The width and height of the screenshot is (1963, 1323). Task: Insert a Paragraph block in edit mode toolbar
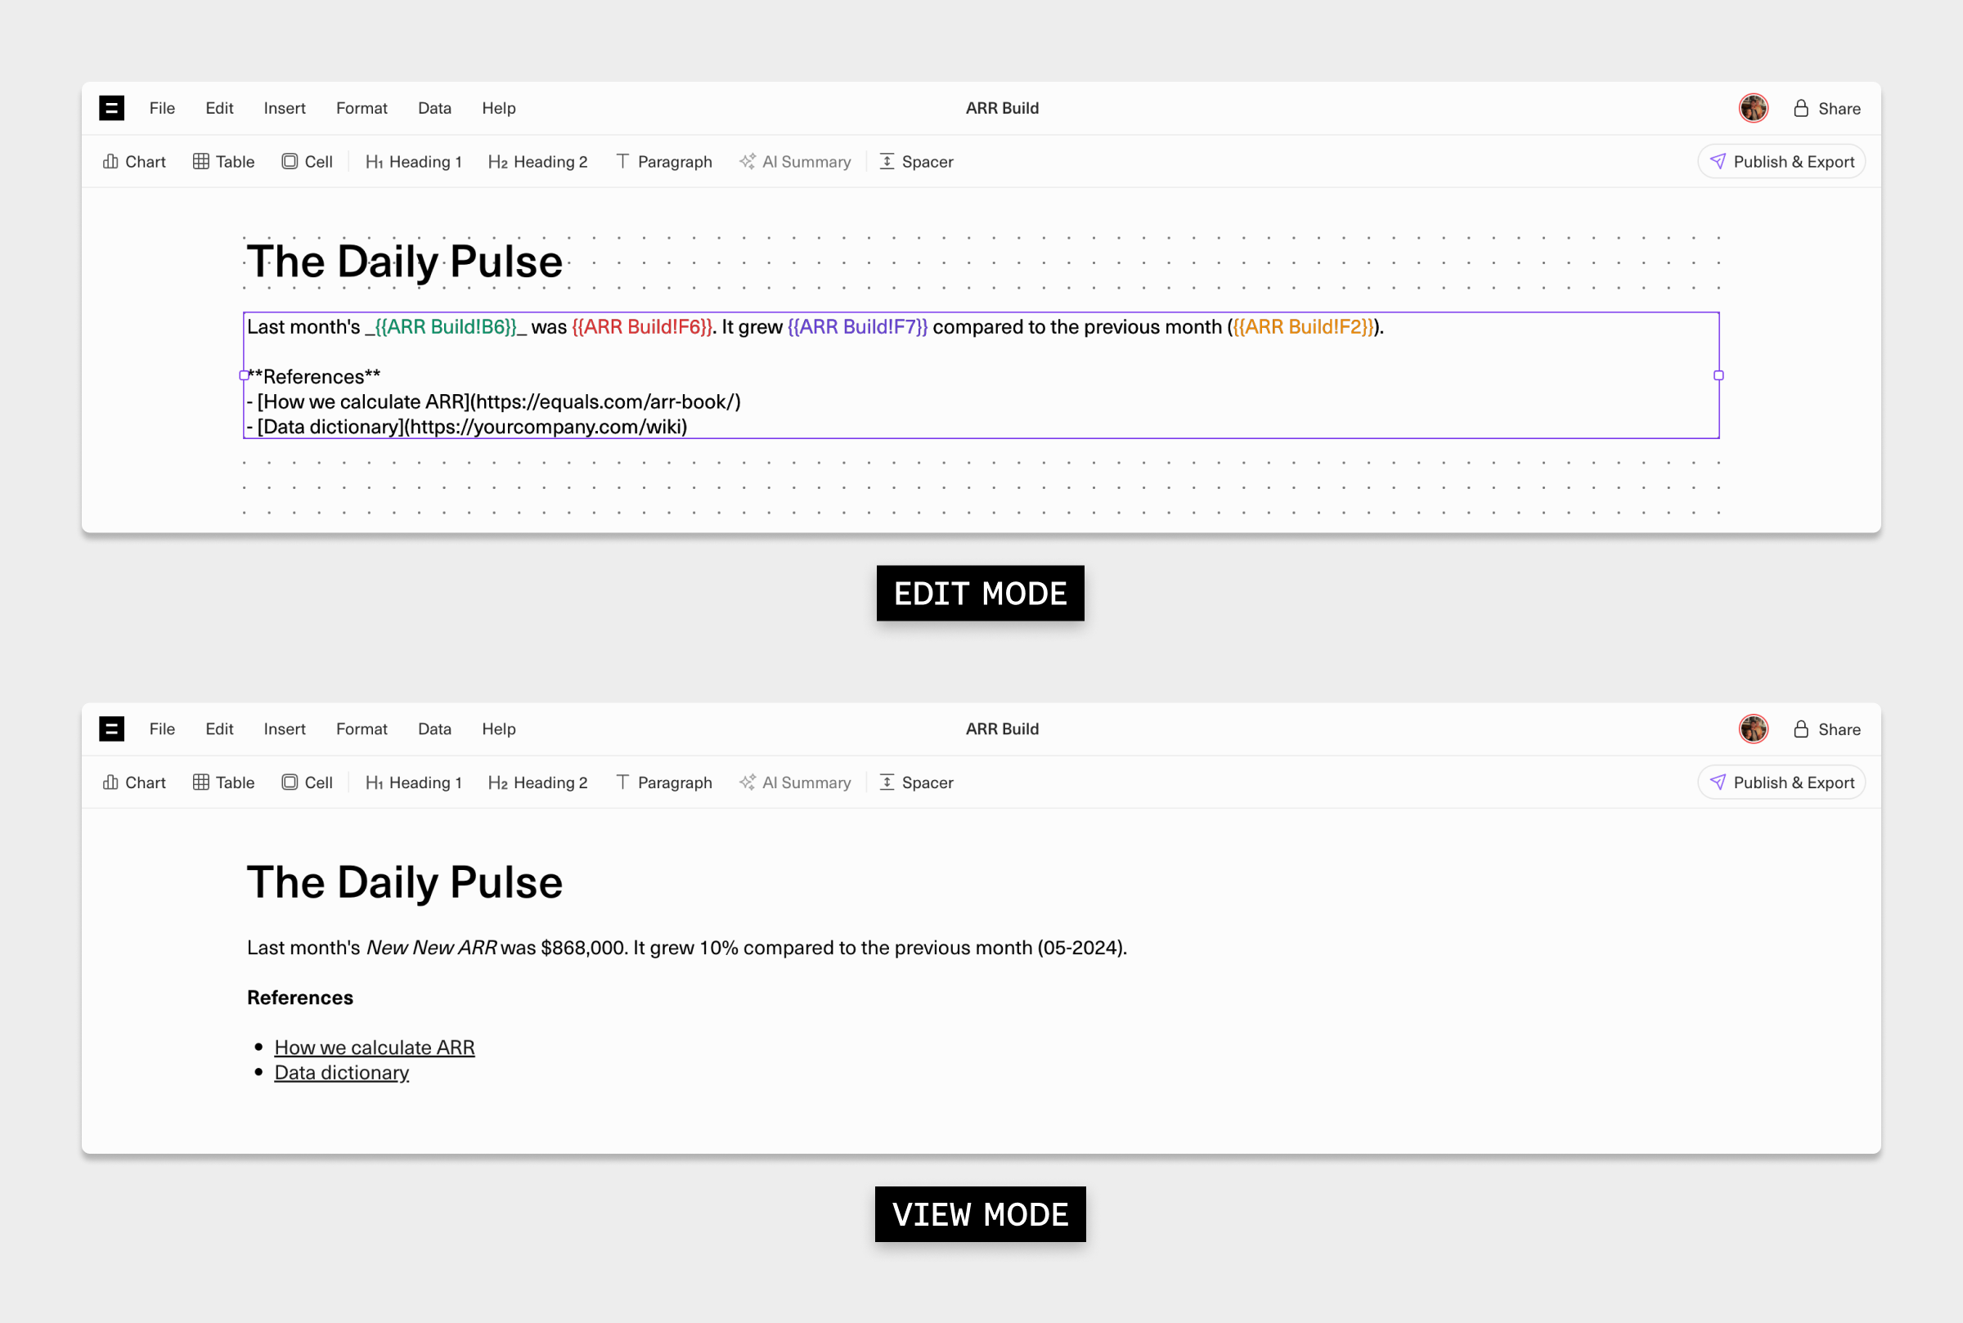(664, 161)
